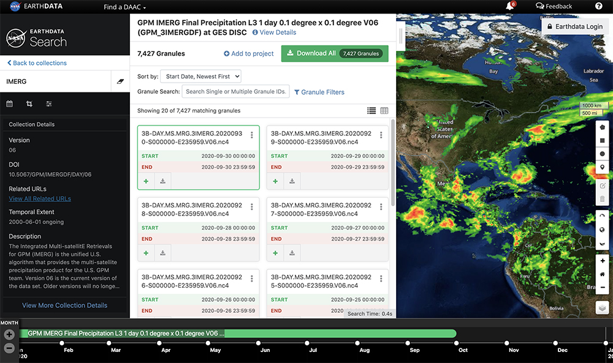Open the Sort by dropdown
Viewport: 613px width, 363px height.
[x=200, y=77]
